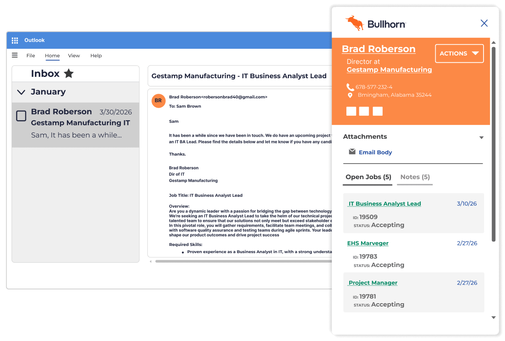The height and width of the screenshot is (341, 505).
Task: Open the Email Body attachment link
Action: [375, 152]
